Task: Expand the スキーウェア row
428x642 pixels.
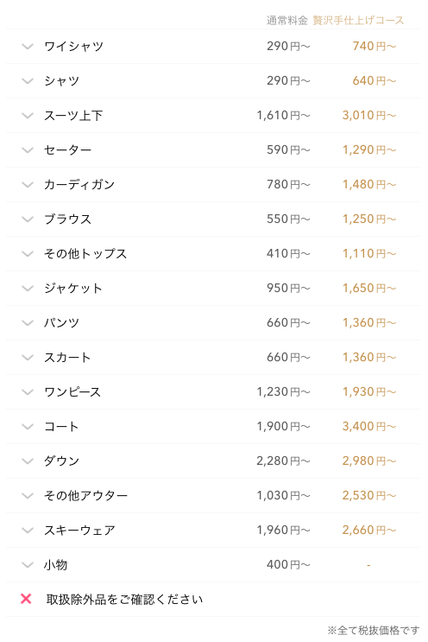Action: 213,531
